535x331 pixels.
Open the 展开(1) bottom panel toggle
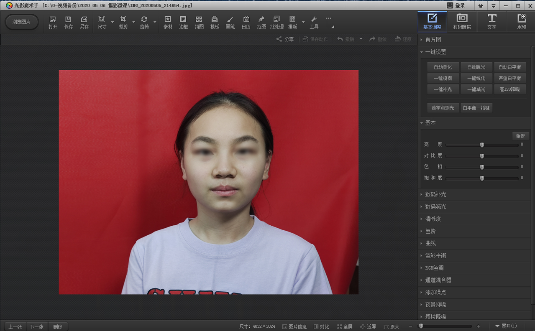(506, 326)
